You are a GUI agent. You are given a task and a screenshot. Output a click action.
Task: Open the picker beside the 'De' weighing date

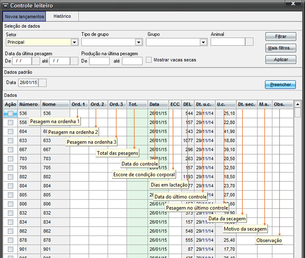click(x=36, y=61)
